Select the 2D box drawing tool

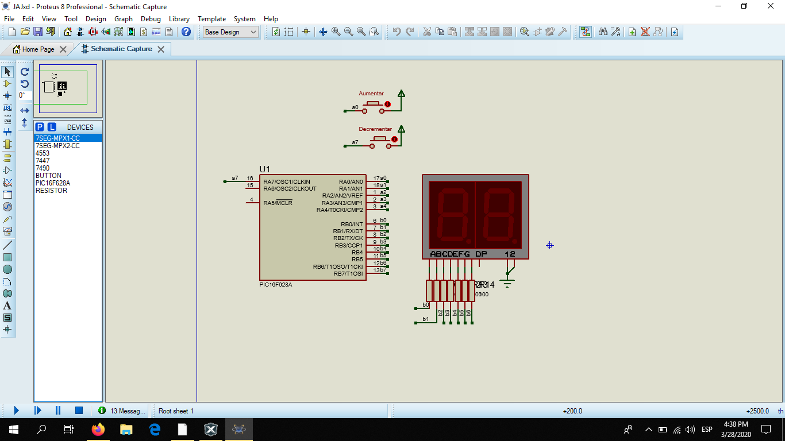7,257
